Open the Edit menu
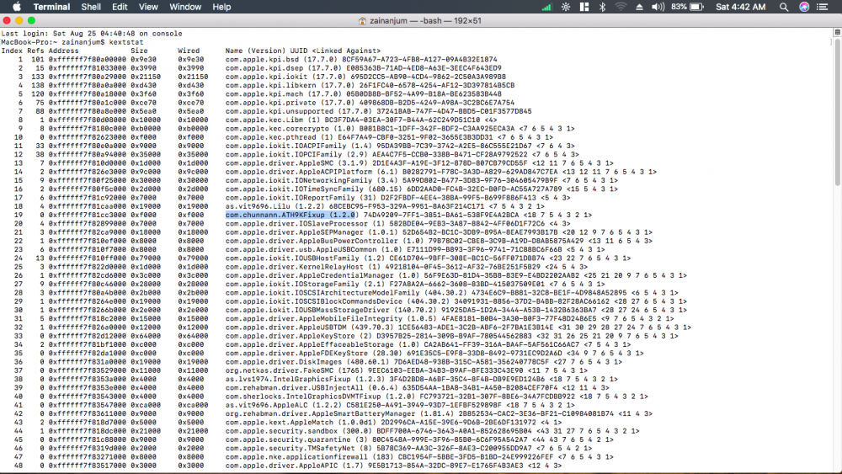842x474 pixels. tap(120, 7)
